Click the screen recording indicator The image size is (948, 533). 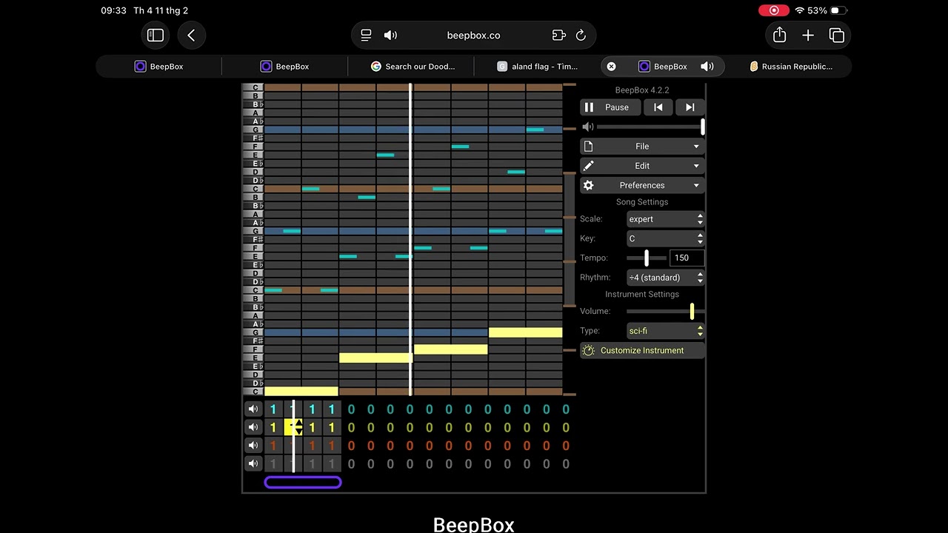pos(774,10)
